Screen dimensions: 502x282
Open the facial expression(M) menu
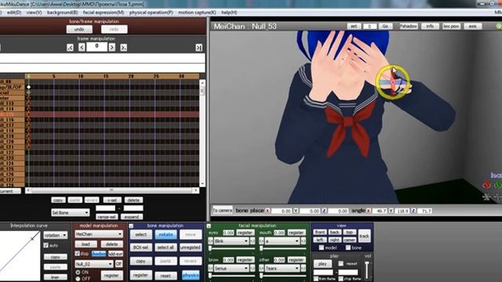point(104,13)
